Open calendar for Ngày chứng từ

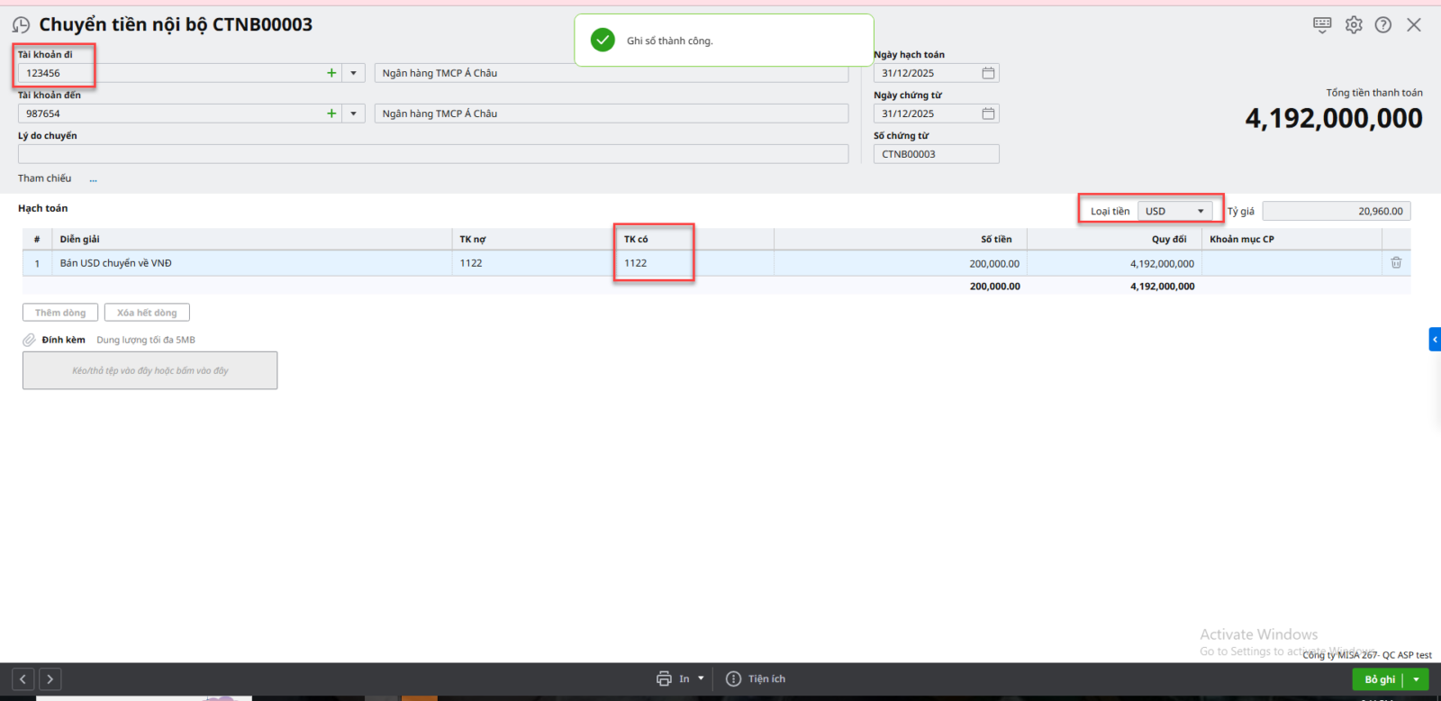[988, 114]
